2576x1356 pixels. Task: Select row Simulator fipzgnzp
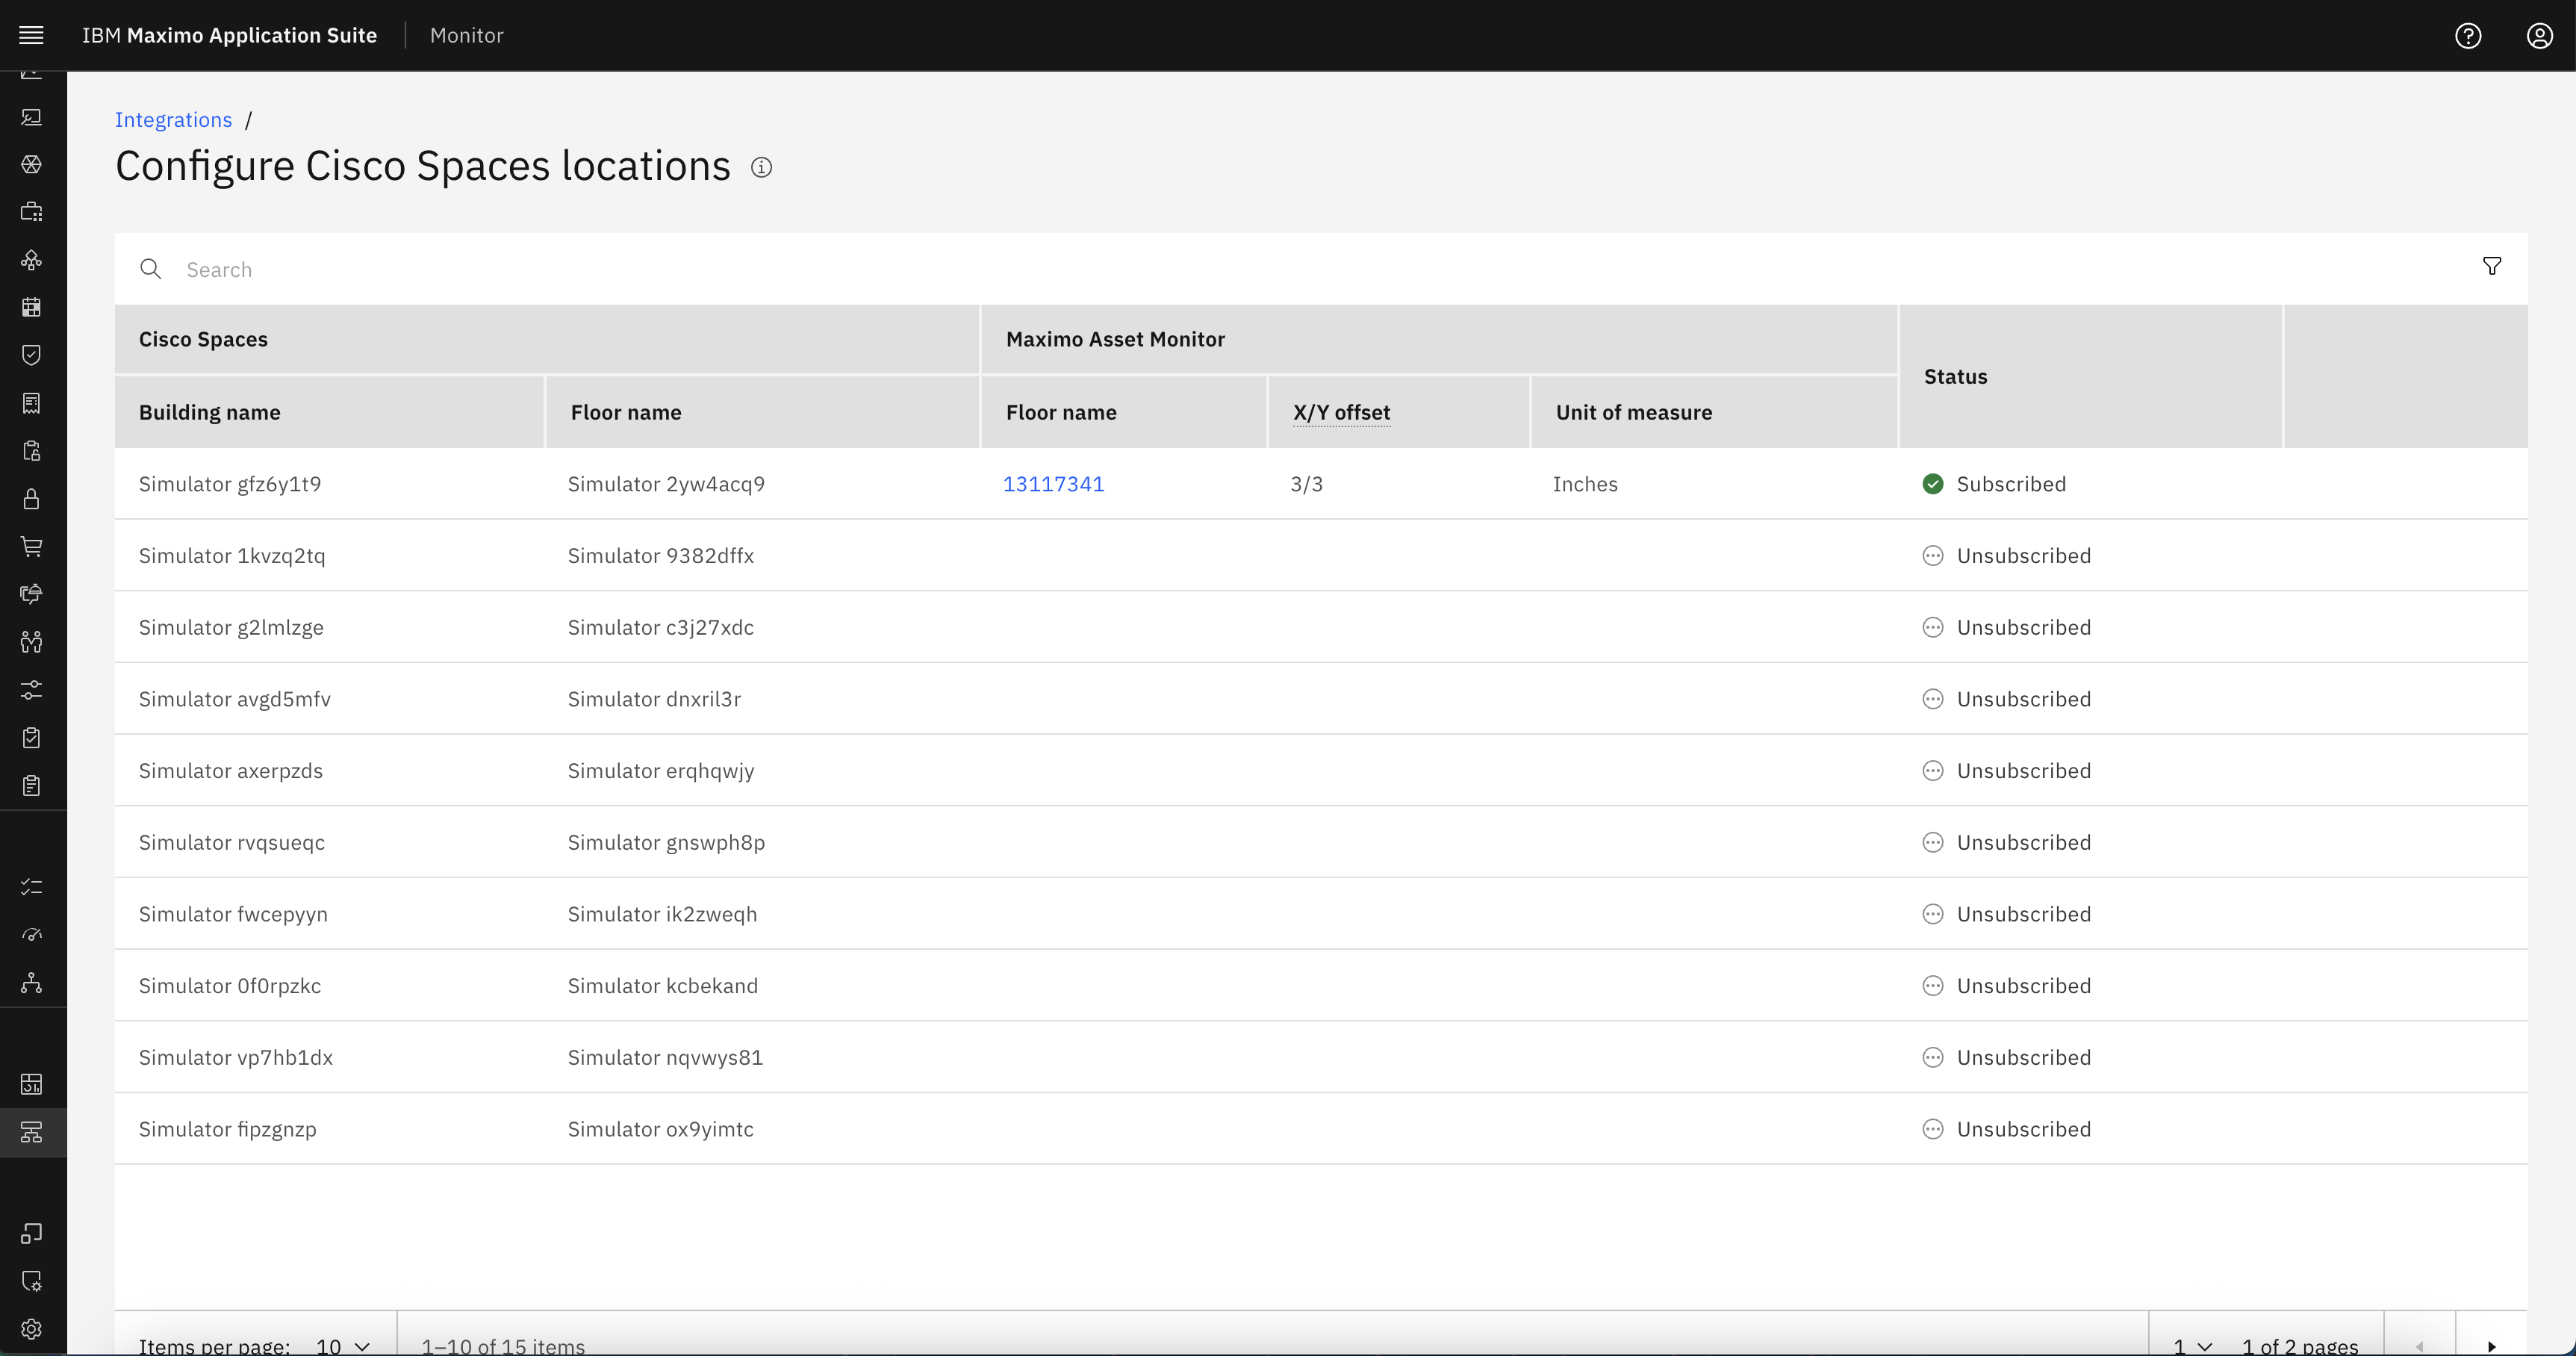pyautogui.click(x=1321, y=1129)
